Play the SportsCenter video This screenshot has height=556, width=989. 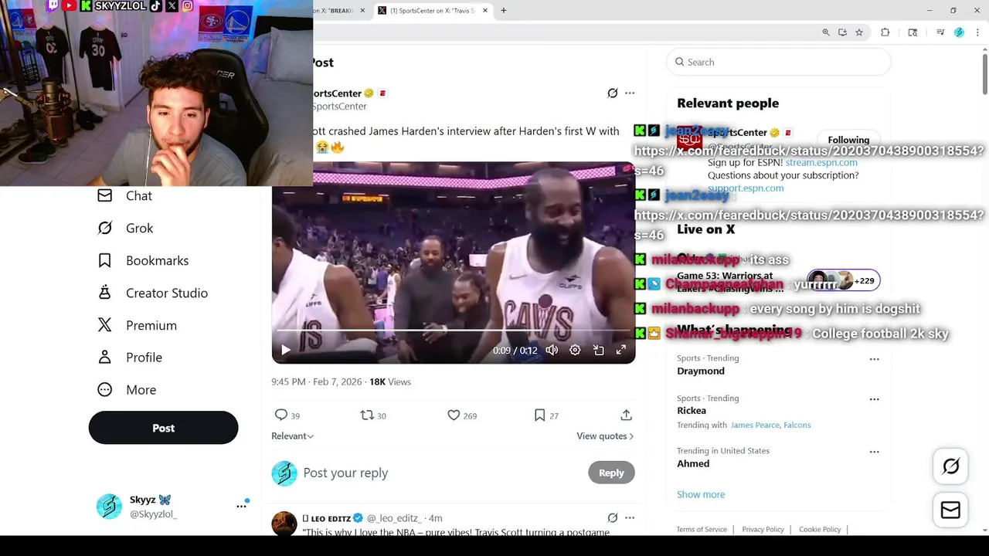[285, 350]
